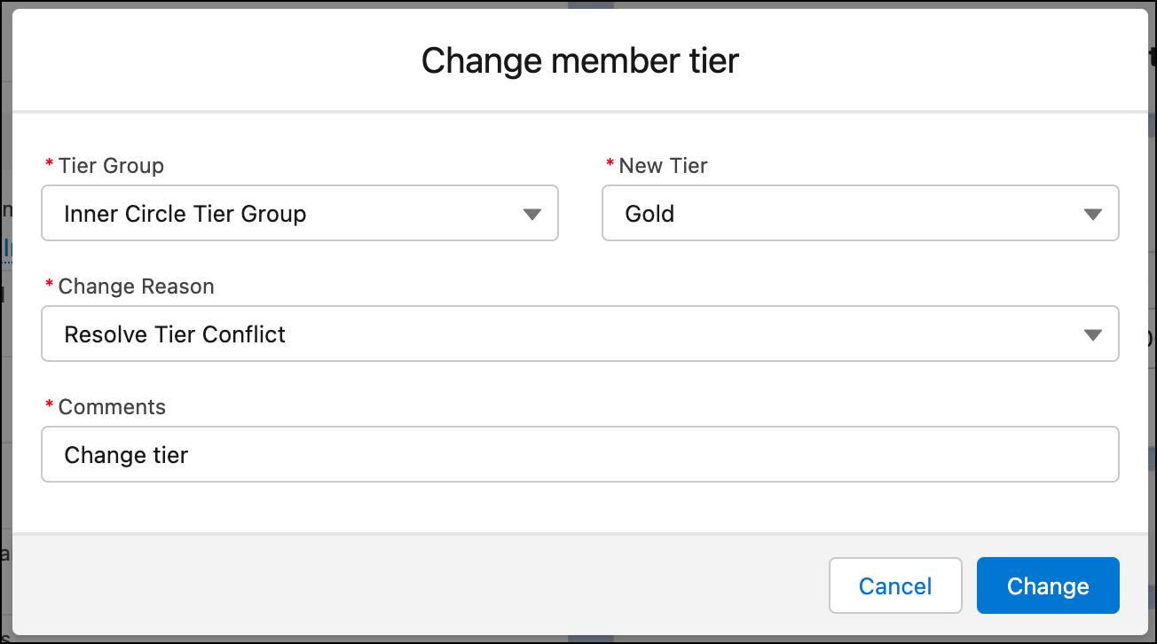Click the Tier Group dropdown chevron arrow
The height and width of the screenshot is (644, 1157).
pos(532,213)
